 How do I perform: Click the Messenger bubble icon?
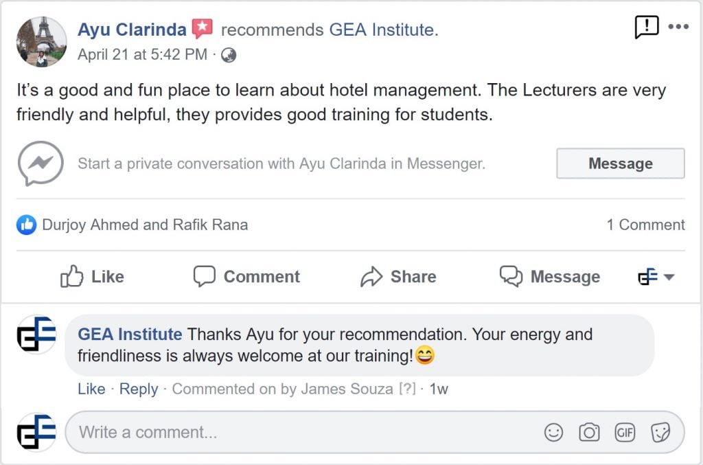pyautogui.click(x=41, y=163)
